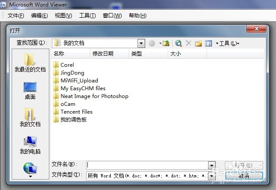This screenshot has height=190, width=276.
Task: Select the MiWiFi_Upload folder name
Action: tap(79, 81)
